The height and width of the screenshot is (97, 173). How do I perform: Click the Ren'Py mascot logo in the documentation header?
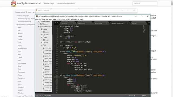[x=14, y=4]
